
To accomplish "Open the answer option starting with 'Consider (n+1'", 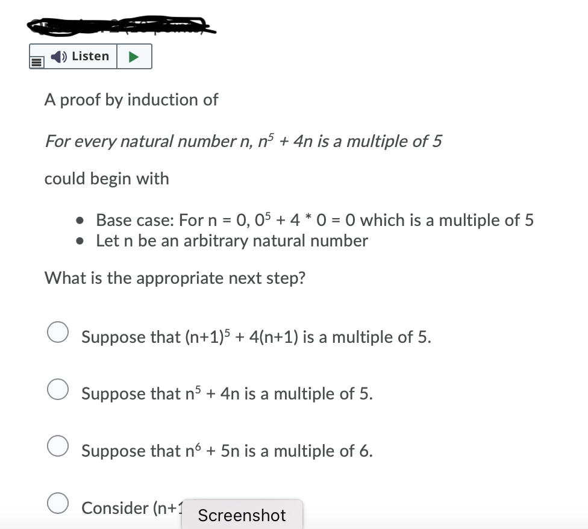I will [x=58, y=502].
